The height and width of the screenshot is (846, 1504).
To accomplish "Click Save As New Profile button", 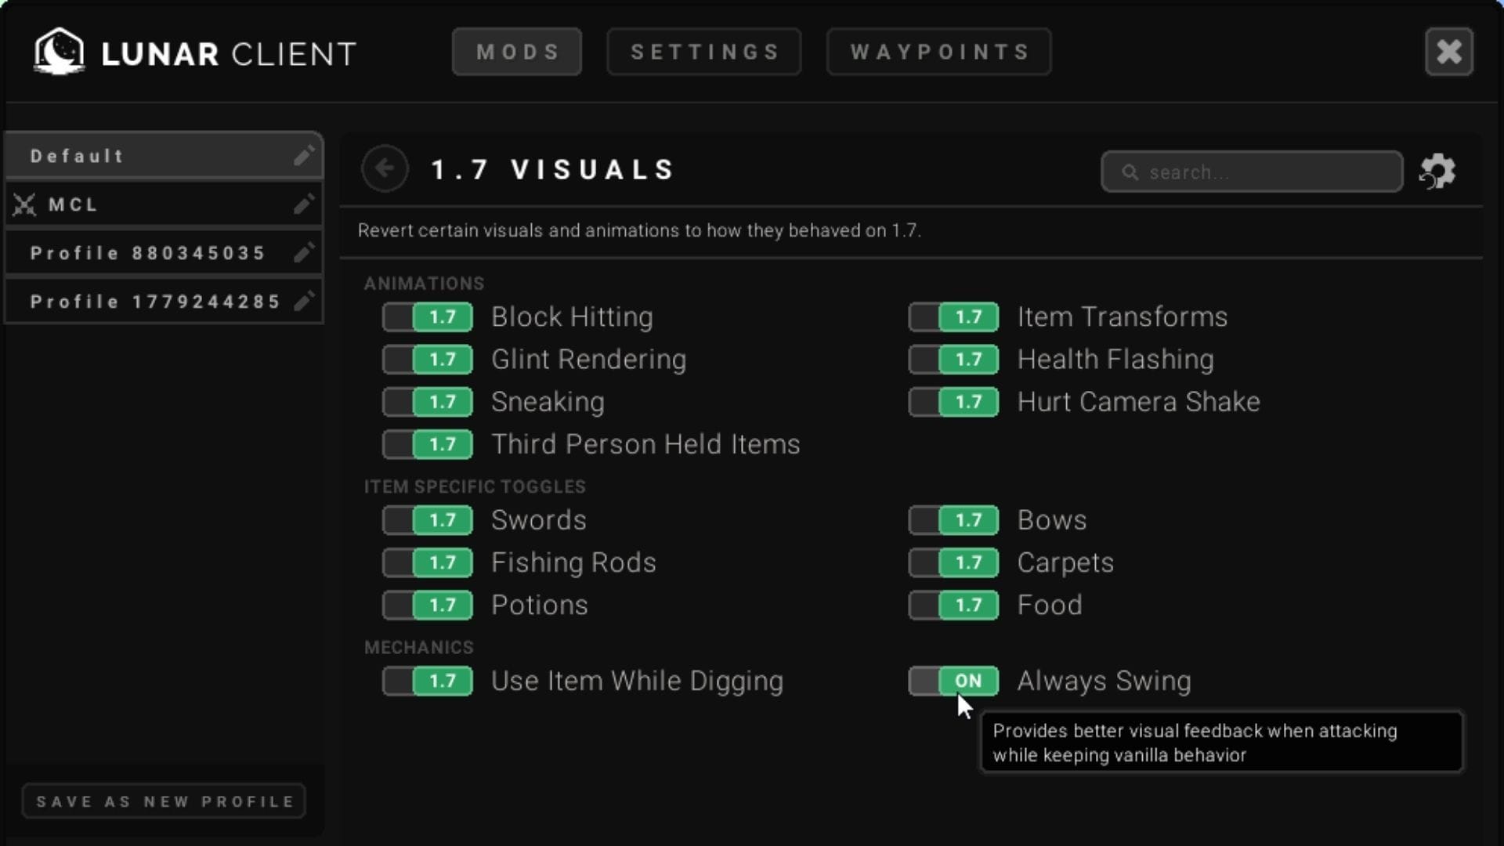I will point(164,801).
